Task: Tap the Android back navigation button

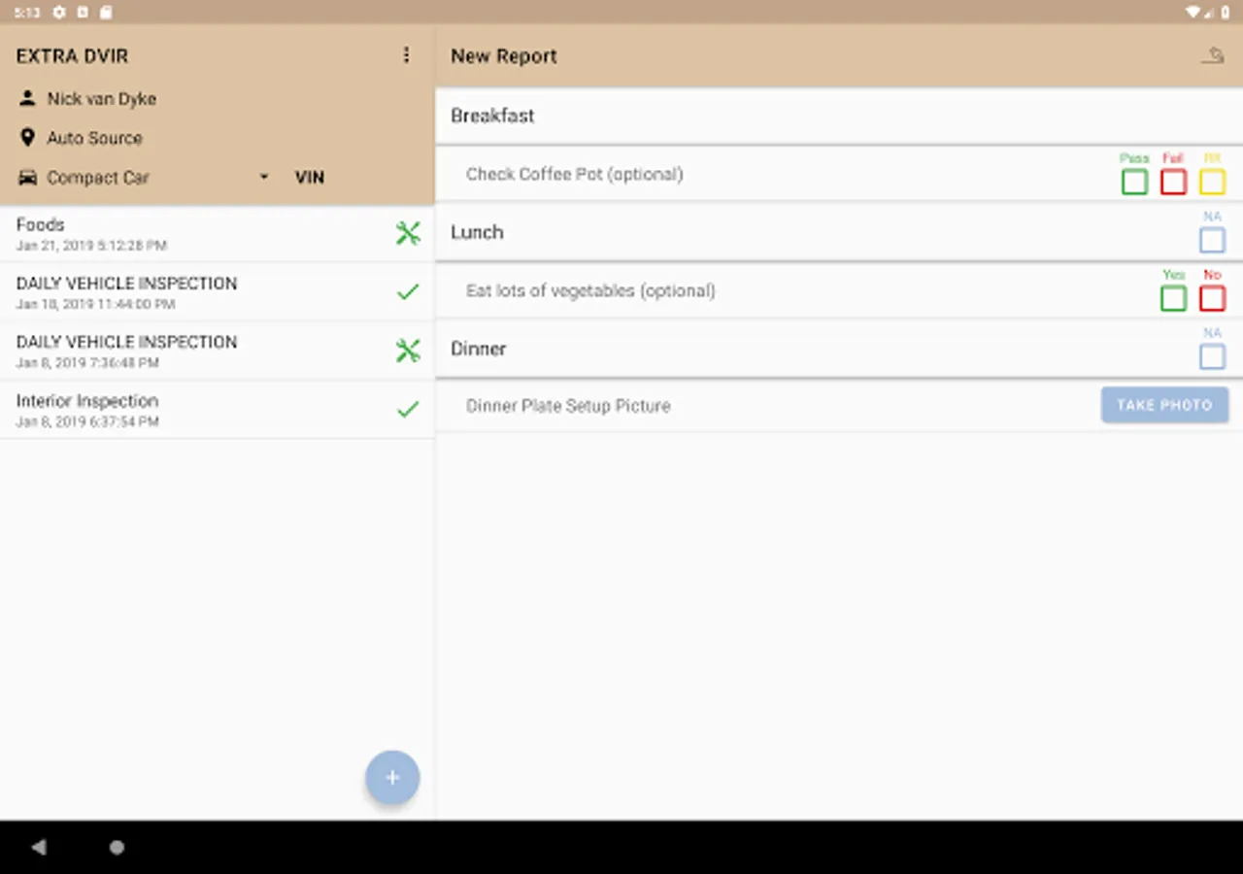Action: coord(39,847)
